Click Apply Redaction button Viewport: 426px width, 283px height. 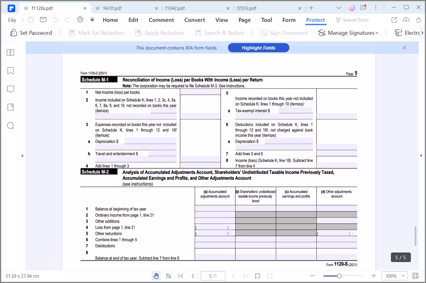160,33
